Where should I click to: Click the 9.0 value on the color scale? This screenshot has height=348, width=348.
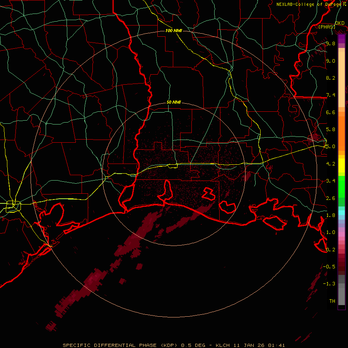(x=331, y=61)
